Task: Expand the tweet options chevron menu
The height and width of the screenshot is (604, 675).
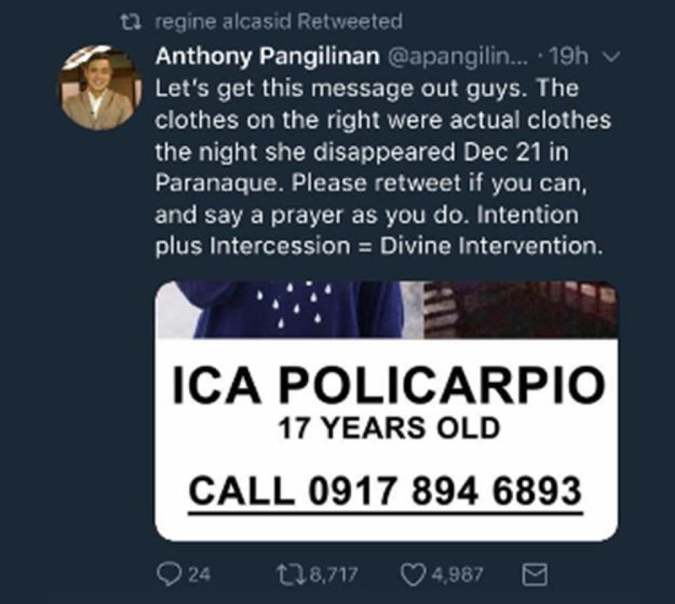Action: (x=611, y=57)
